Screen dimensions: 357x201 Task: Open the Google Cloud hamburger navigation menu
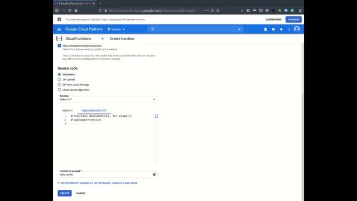pos(59,29)
